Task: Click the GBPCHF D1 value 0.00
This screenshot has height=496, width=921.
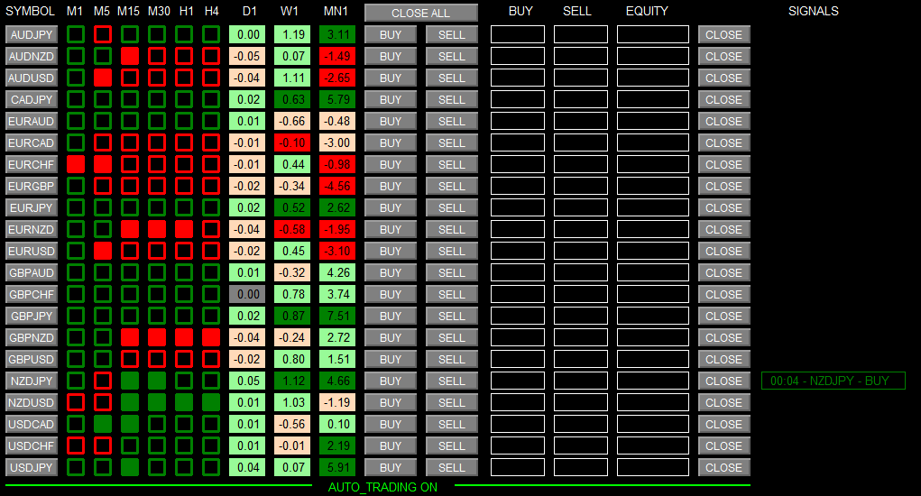Action: (247, 294)
